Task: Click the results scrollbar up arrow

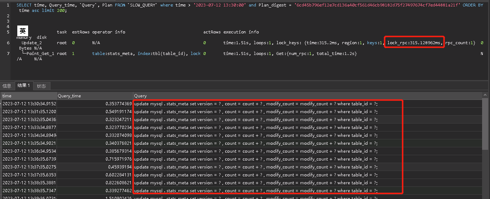Action: (486, 95)
